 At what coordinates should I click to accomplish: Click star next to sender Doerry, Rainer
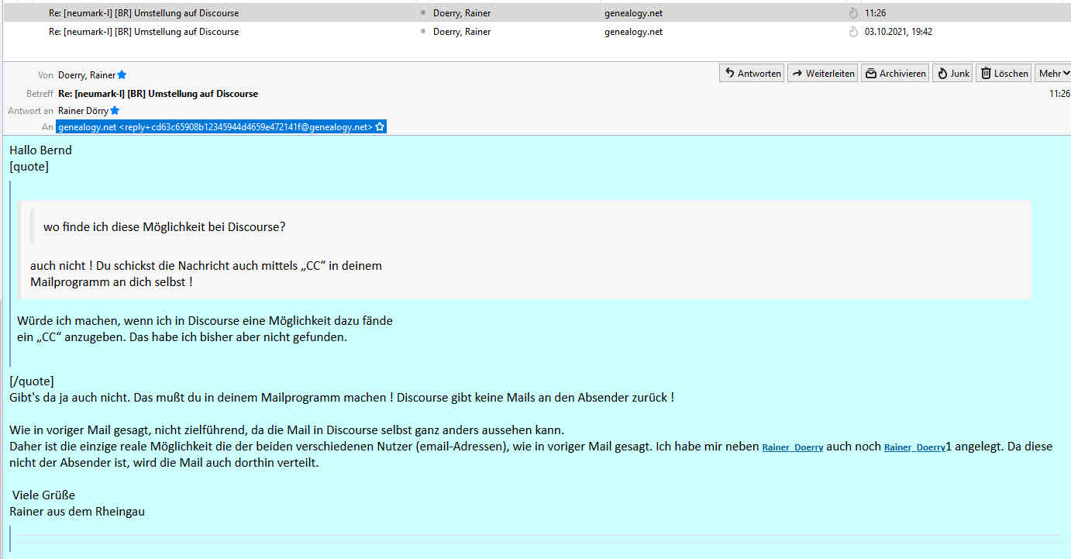point(122,75)
